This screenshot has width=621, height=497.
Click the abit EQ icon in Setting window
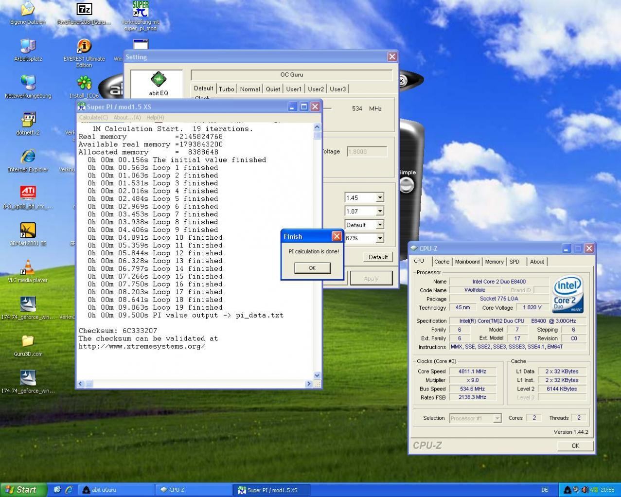(x=158, y=83)
